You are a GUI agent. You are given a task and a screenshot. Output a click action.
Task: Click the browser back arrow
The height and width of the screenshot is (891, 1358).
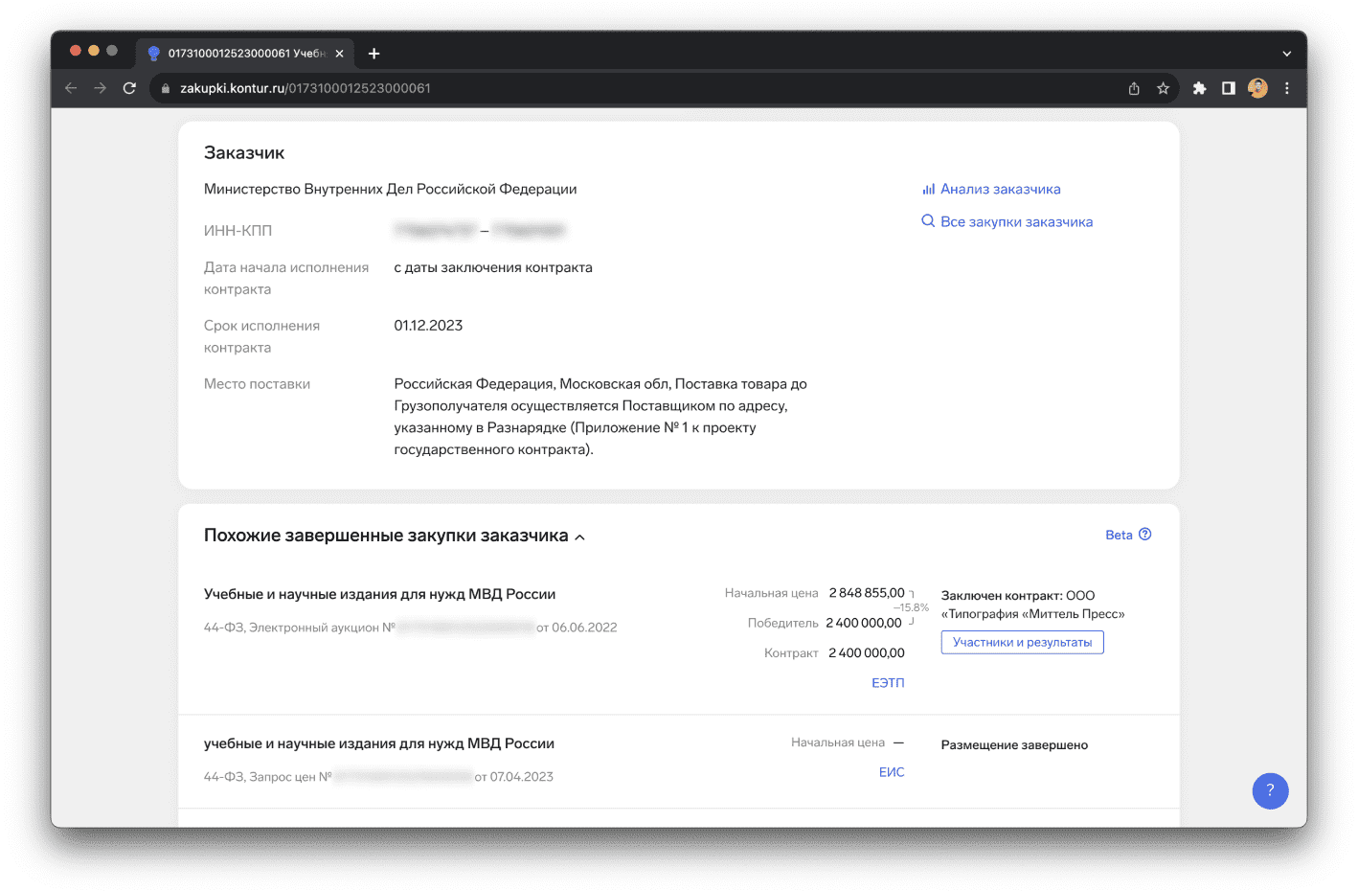pos(71,88)
